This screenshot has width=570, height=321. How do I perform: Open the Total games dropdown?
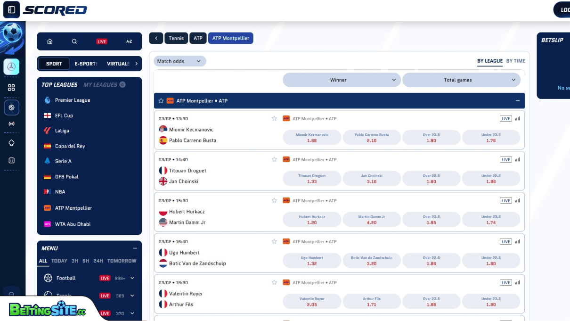click(461, 80)
